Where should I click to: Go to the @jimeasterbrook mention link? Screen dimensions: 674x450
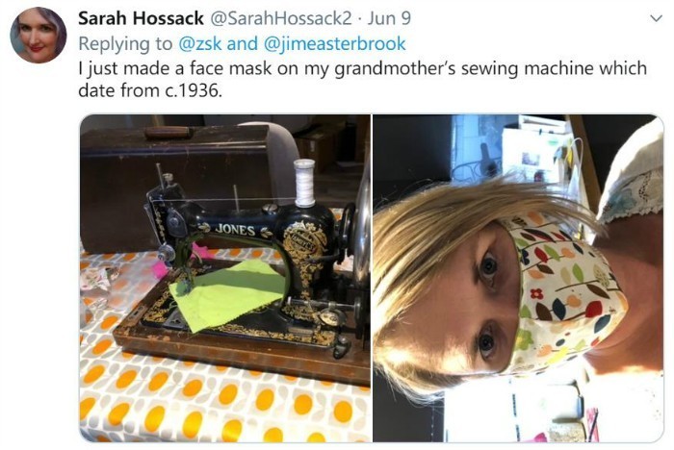point(334,43)
